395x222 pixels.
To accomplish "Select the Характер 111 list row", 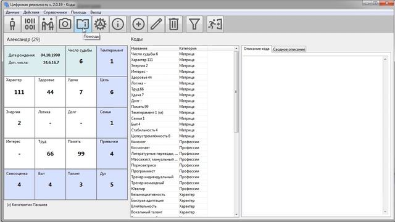I will coord(168,60).
